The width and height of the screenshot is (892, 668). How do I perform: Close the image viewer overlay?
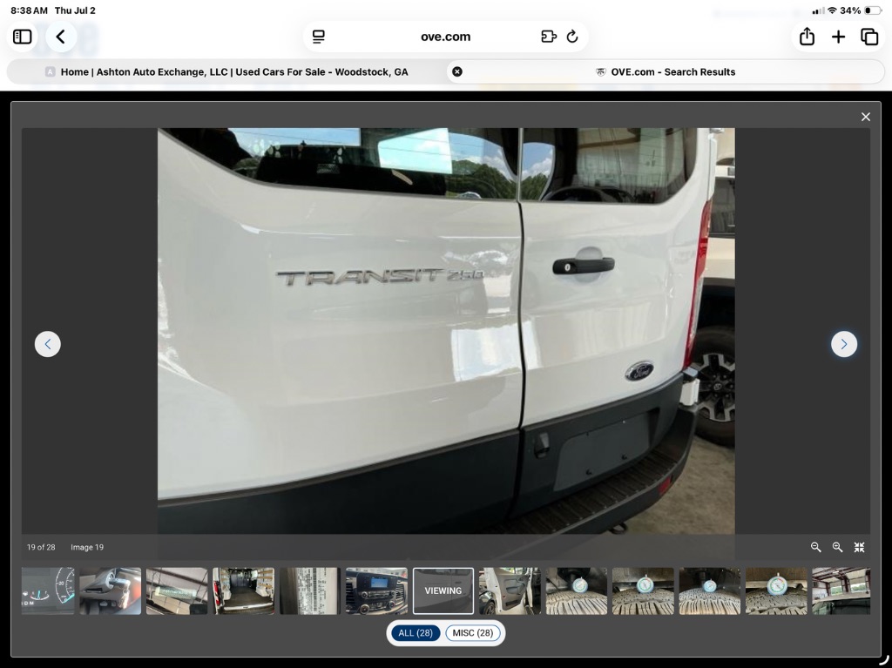click(x=865, y=117)
